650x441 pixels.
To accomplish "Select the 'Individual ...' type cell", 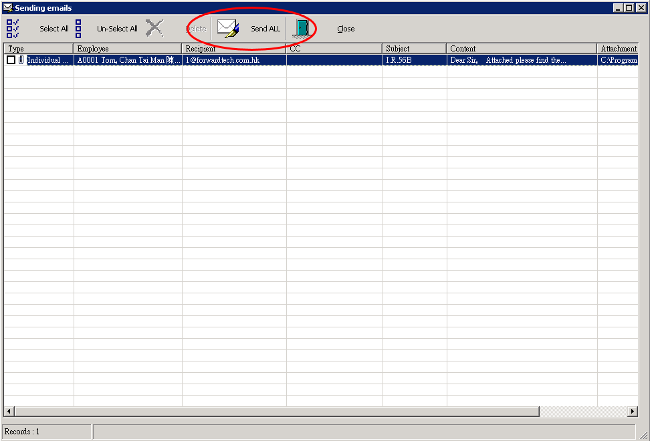I will 47,60.
